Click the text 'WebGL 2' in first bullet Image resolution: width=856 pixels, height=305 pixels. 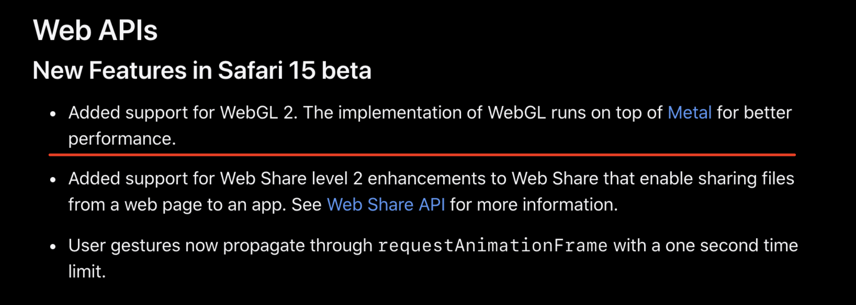coord(257,113)
